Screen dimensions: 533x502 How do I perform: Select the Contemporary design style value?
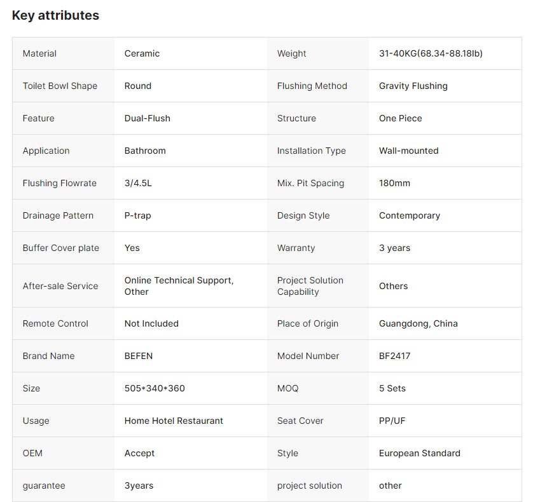tap(409, 215)
